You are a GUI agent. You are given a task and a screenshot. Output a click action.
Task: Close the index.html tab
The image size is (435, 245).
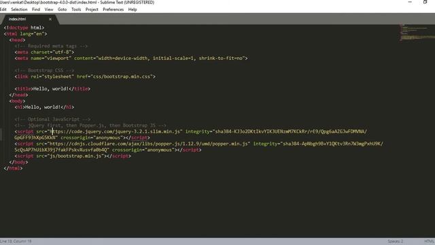coord(50,19)
